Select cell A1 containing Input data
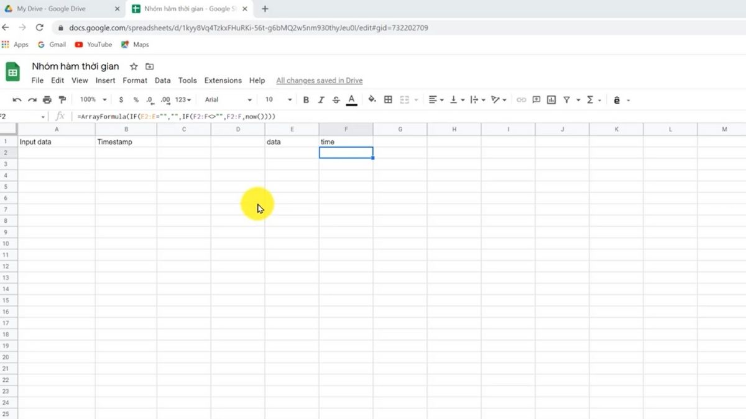The height and width of the screenshot is (419, 746). (x=57, y=142)
